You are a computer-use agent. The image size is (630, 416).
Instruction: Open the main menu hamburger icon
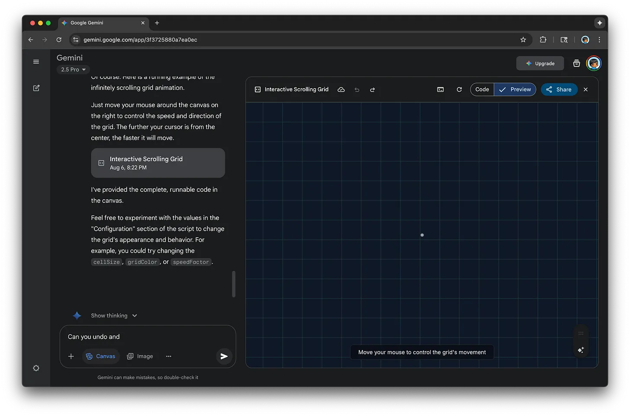[x=36, y=62]
